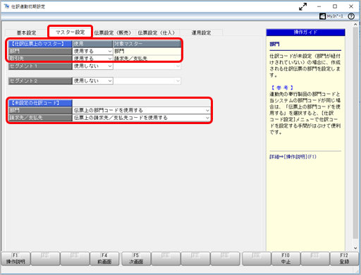Viewport: 361px width, 275px height.
Task: Open 取引先 使用する dropdown
Action: (x=92, y=59)
